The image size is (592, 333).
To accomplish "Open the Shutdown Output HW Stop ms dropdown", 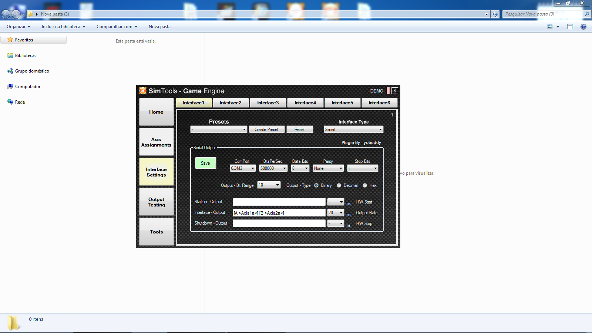I will 336,223.
